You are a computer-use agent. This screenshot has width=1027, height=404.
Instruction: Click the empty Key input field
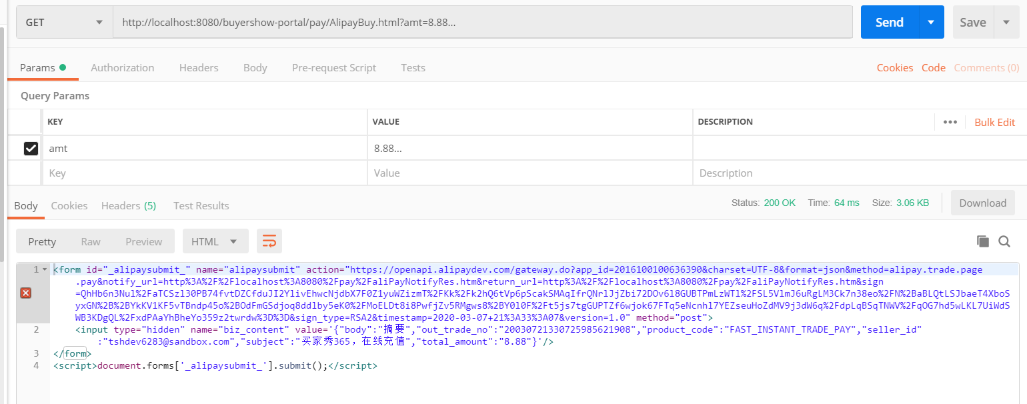point(205,173)
